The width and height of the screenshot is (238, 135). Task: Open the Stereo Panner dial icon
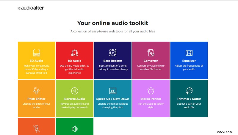pyautogui.click(x=151, y=91)
